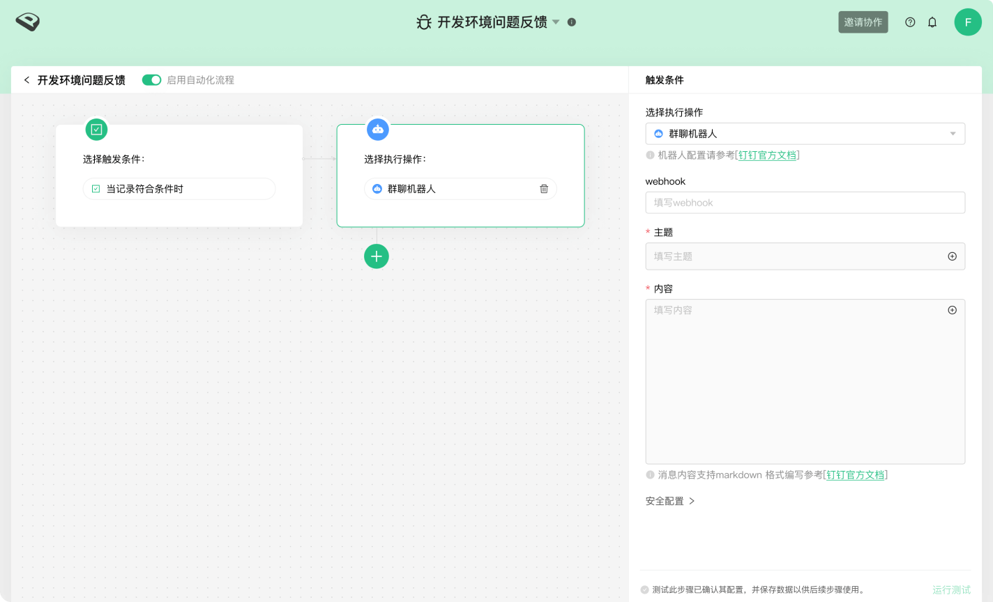Screen dimensions: 993x602
Task: Open 钉钉官方文档 link under markdown hint
Action: (855, 475)
